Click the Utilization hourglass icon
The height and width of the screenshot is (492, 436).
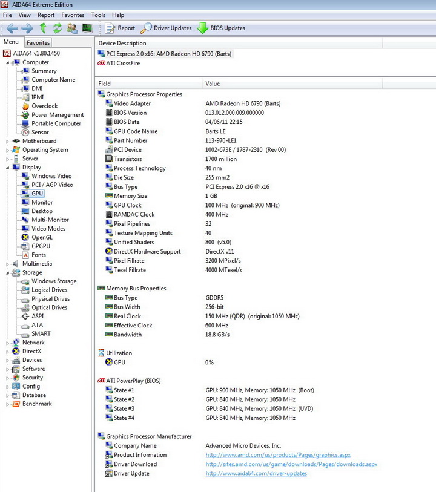(101, 353)
